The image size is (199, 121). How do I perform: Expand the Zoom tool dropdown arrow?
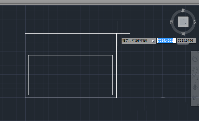[x=195, y=82]
